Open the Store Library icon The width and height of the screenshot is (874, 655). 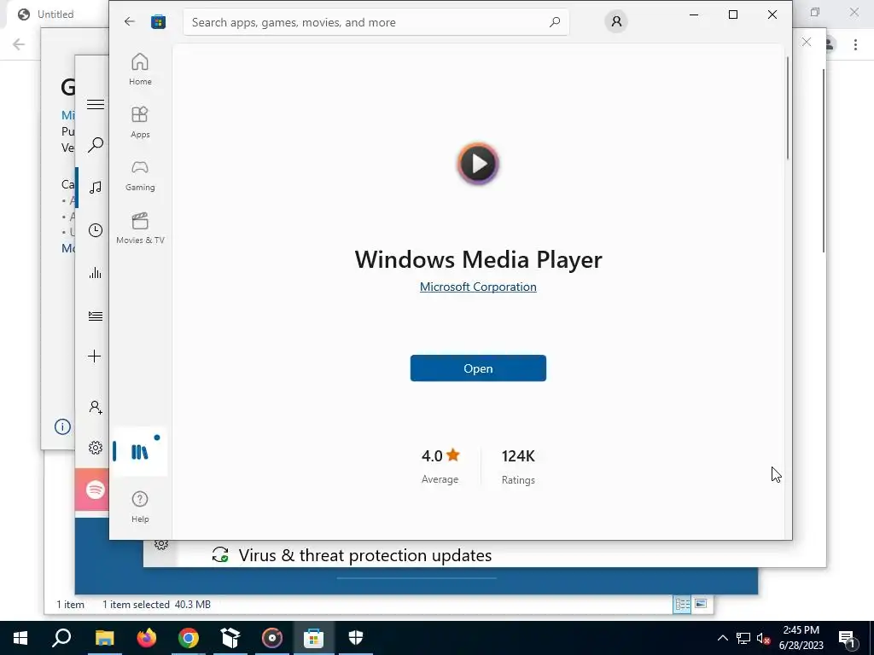(x=139, y=452)
